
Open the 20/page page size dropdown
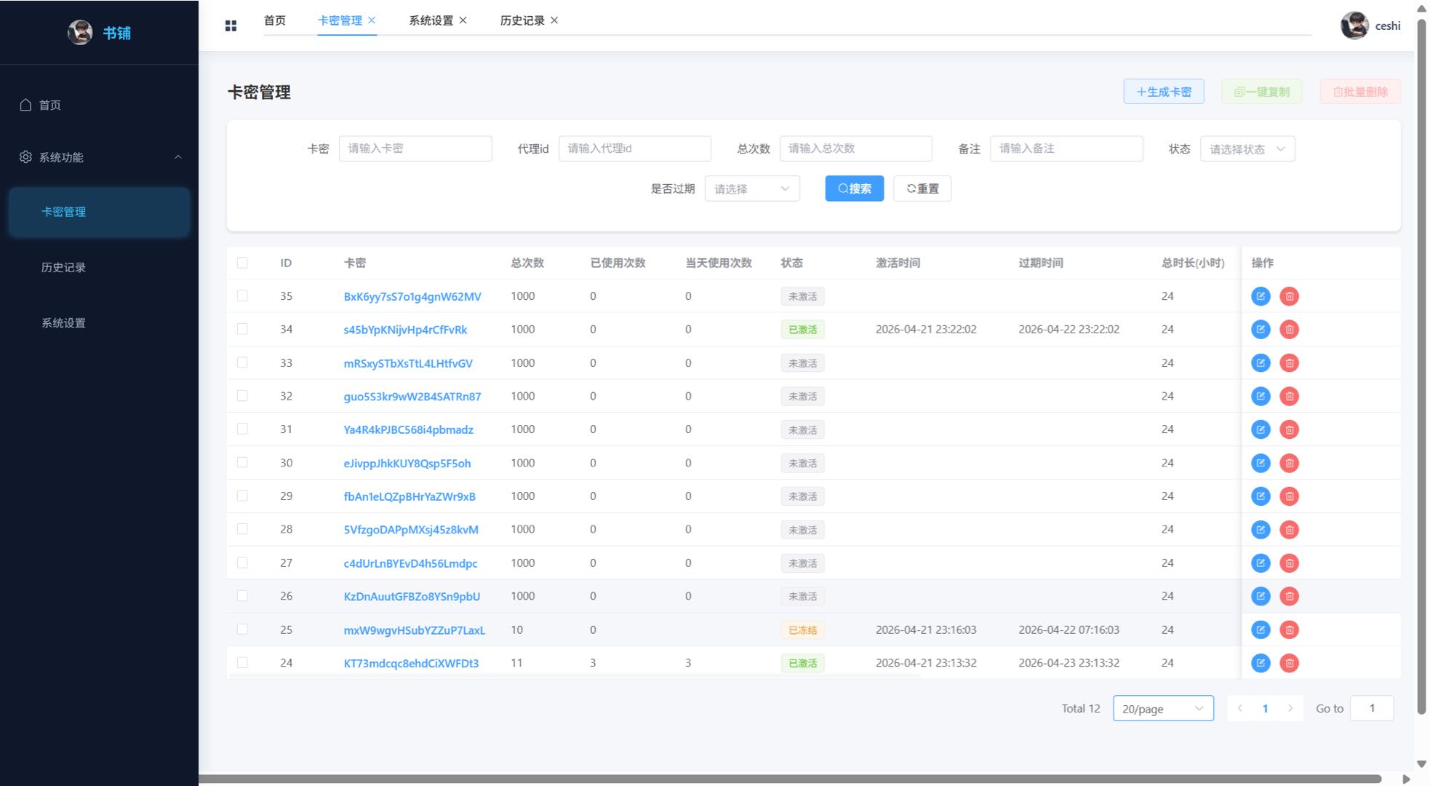[1163, 708]
